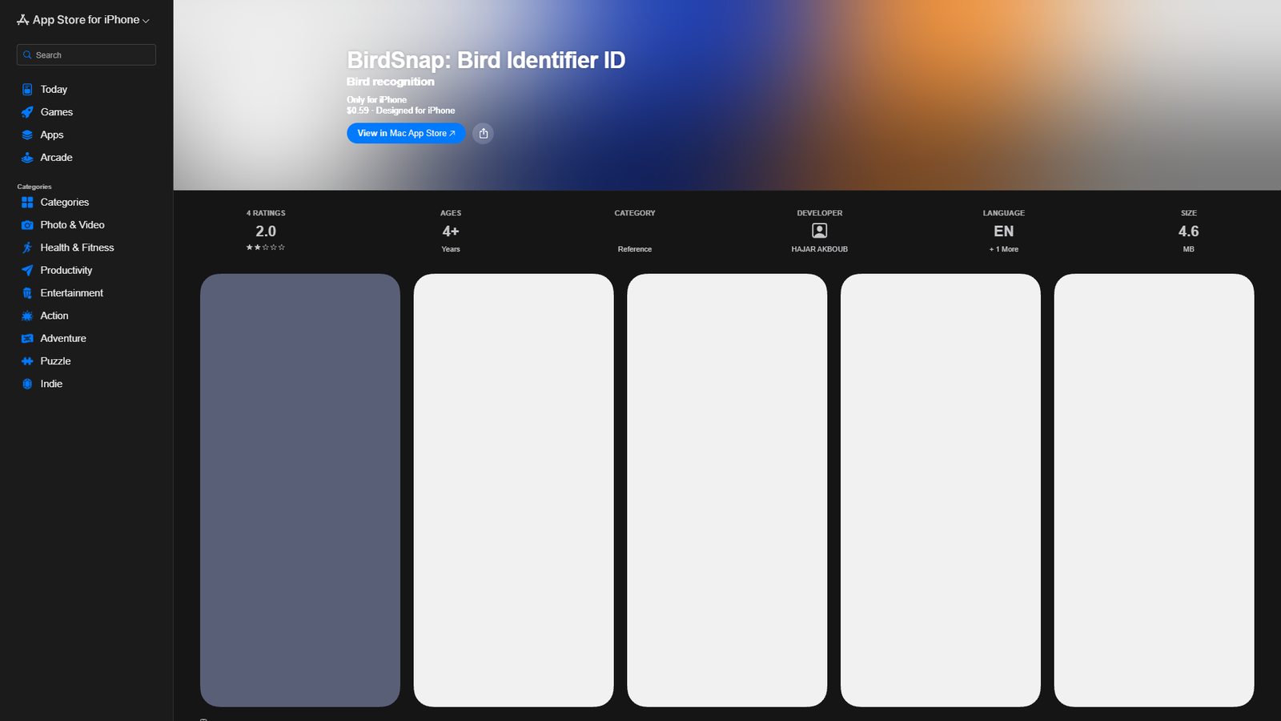Click the Arcade joystick icon
This screenshot has height=721, width=1281.
tap(27, 158)
